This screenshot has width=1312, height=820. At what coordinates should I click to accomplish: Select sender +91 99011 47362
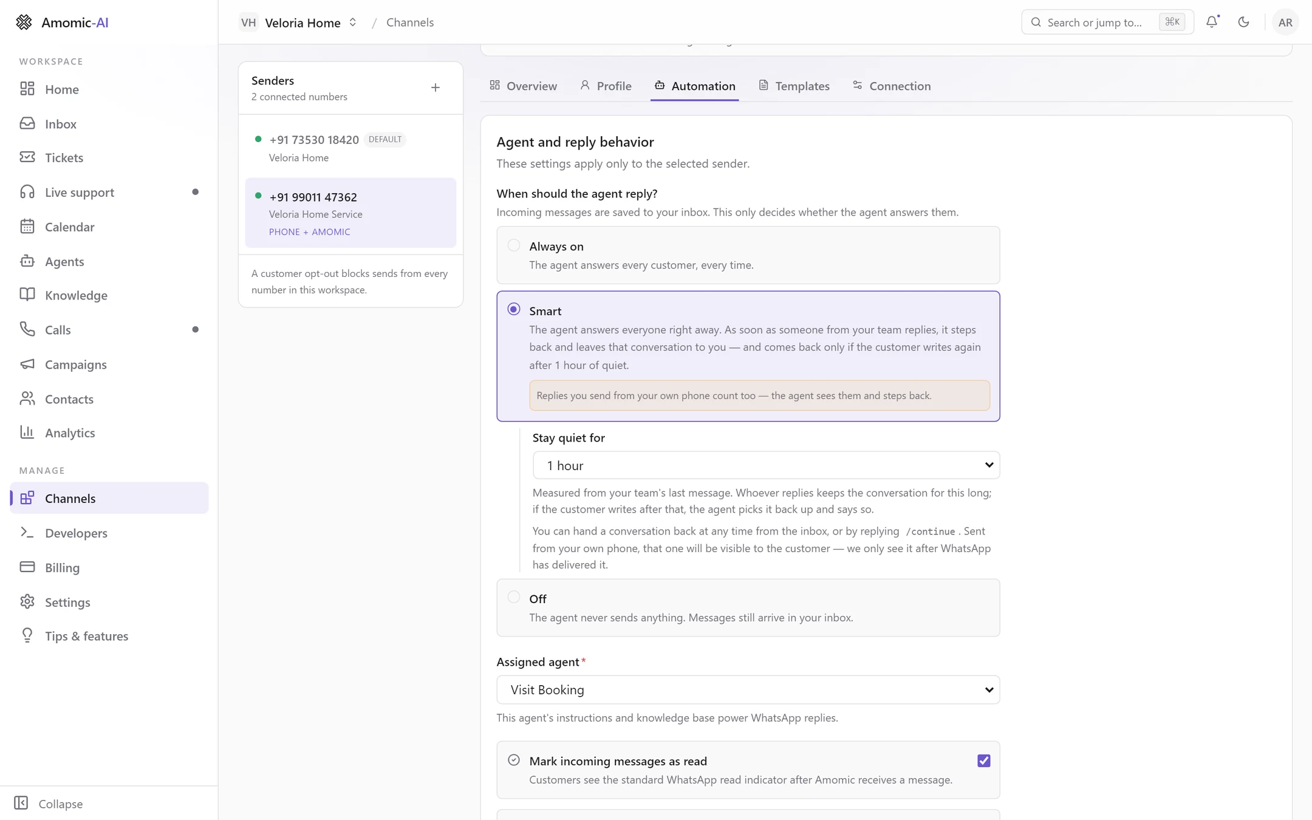(350, 213)
